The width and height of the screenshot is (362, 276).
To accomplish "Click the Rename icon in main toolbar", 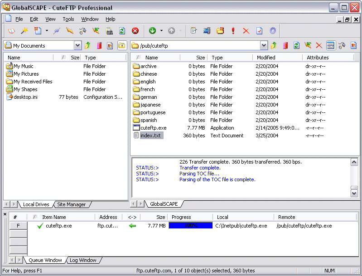I will pyautogui.click(x=207, y=31).
